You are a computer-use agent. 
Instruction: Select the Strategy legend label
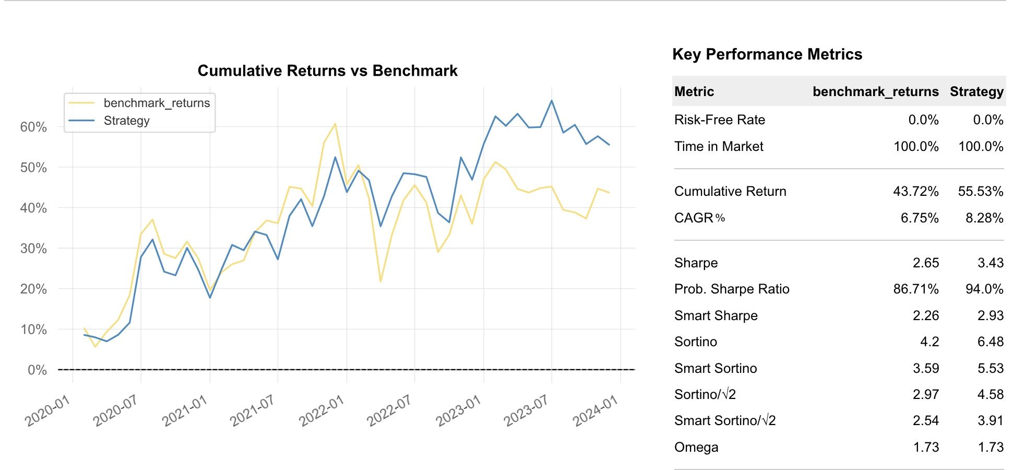[127, 121]
